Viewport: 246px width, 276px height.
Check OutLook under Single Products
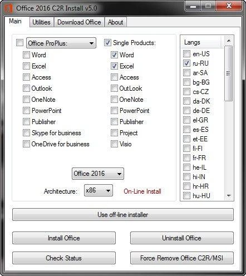[x=114, y=88]
